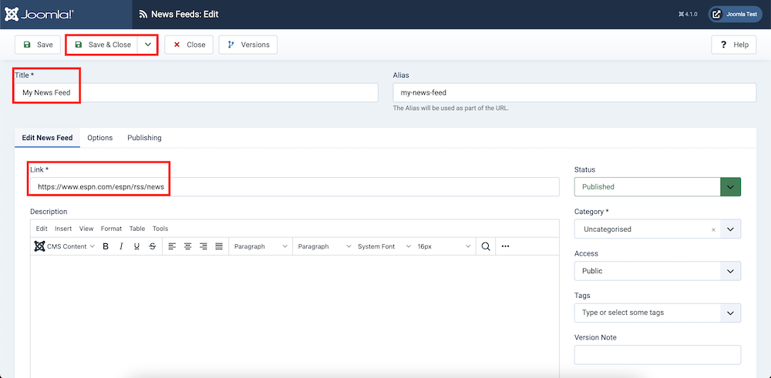The width and height of the screenshot is (771, 378).
Task: Open the Joomla Test user menu
Action: coord(735,14)
